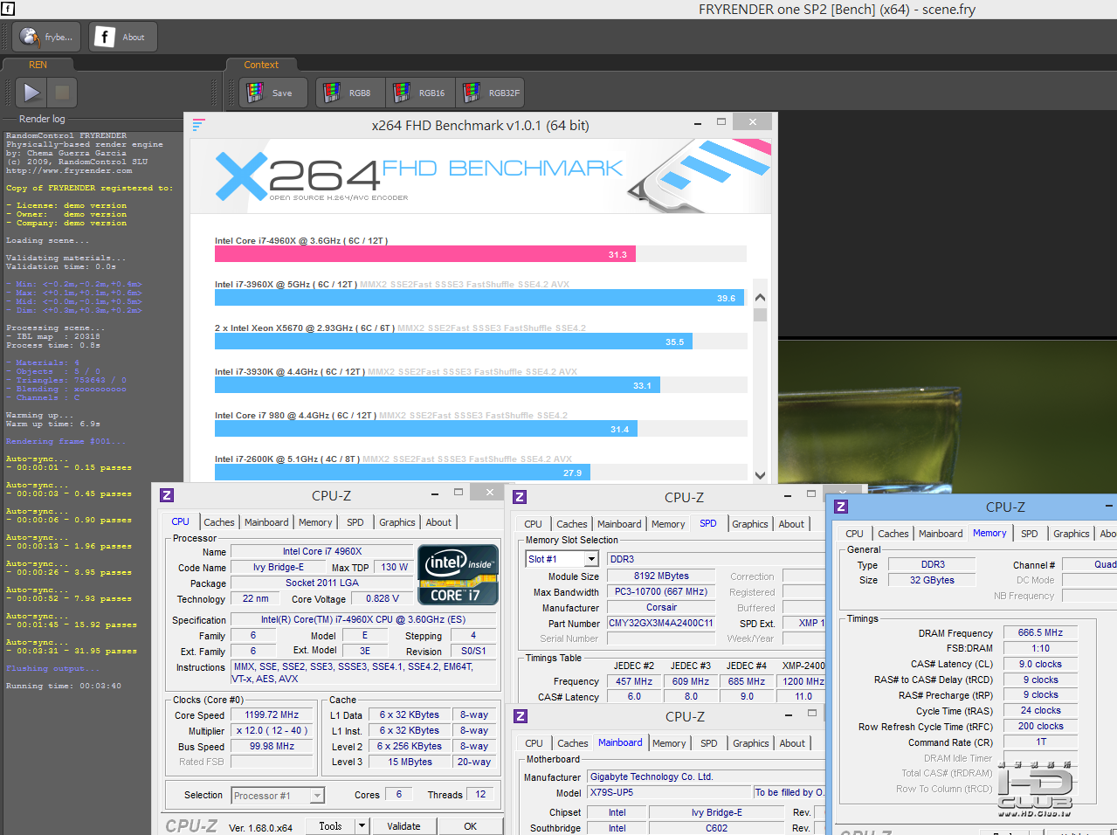
Task: Open Memory tab in Mainboard CPU-Z window
Action: 669,743
